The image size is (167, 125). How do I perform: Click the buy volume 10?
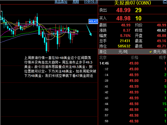[138, 18]
